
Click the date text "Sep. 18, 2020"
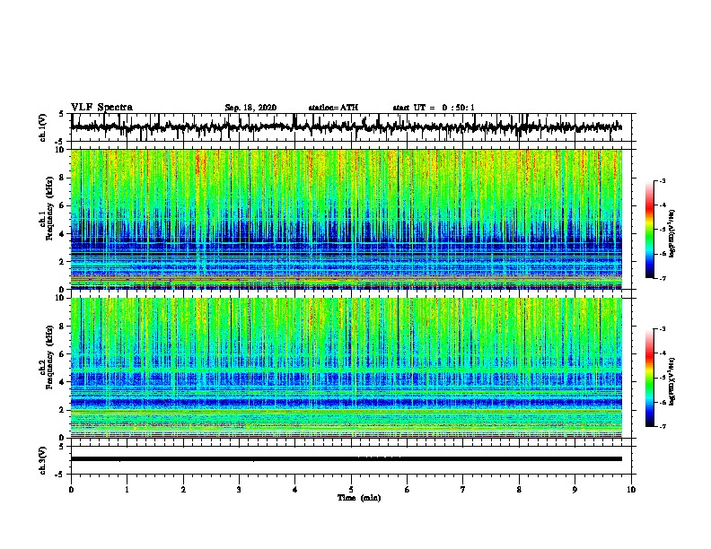tap(250, 108)
